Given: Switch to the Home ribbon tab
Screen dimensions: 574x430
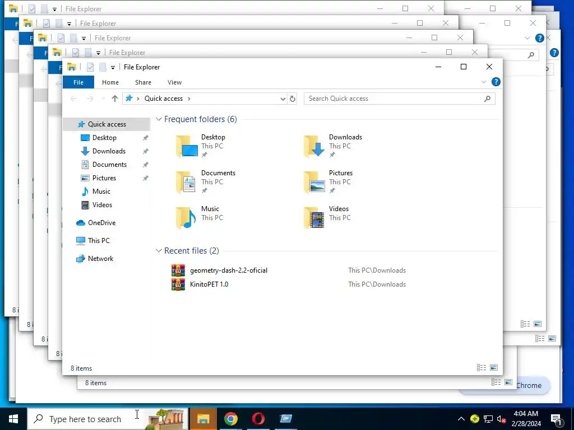Looking at the screenshot, I should (110, 82).
